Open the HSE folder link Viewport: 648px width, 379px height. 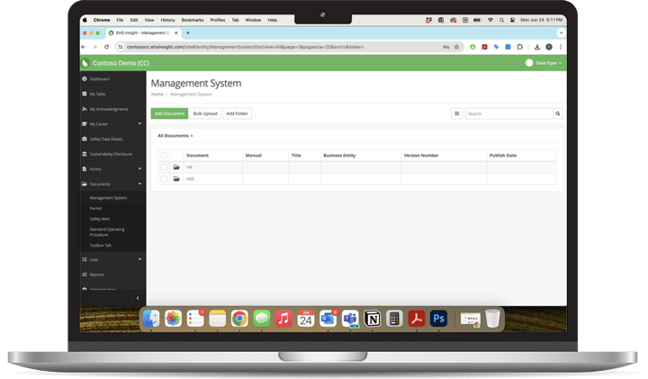190,179
